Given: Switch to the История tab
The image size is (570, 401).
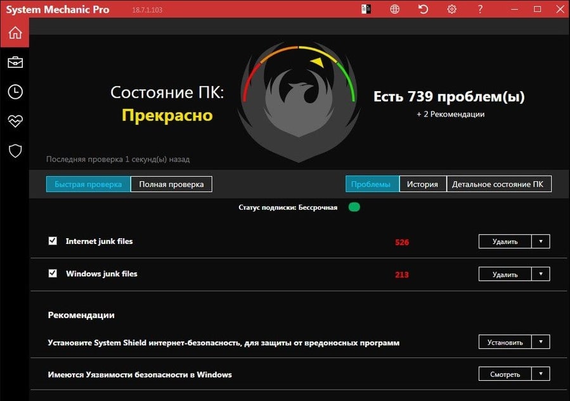Looking at the screenshot, I should (422, 184).
